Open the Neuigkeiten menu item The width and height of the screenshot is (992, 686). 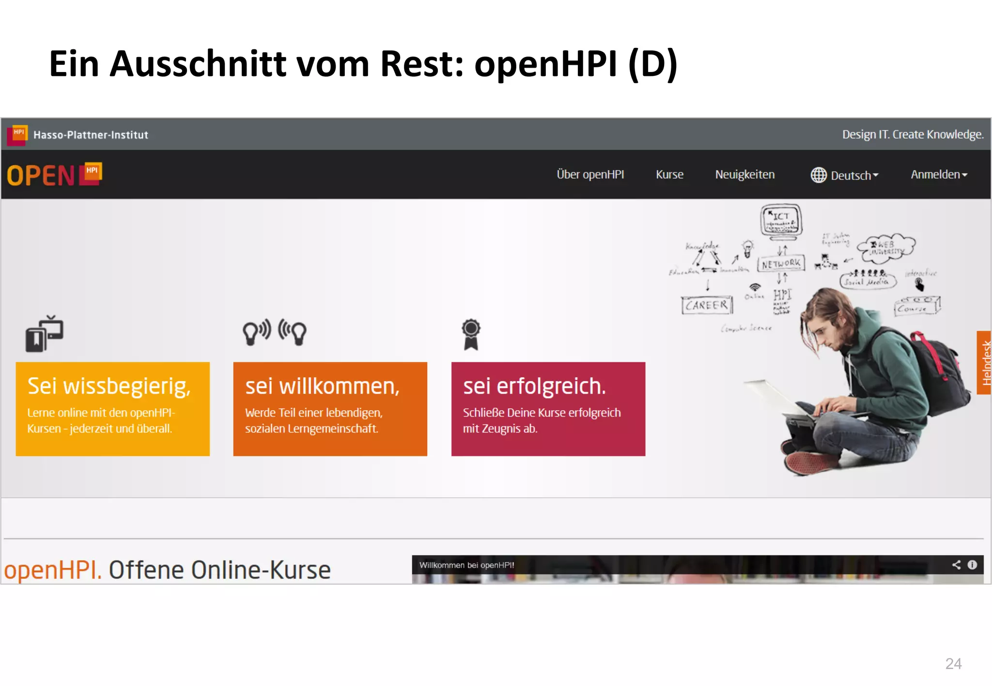pos(744,175)
